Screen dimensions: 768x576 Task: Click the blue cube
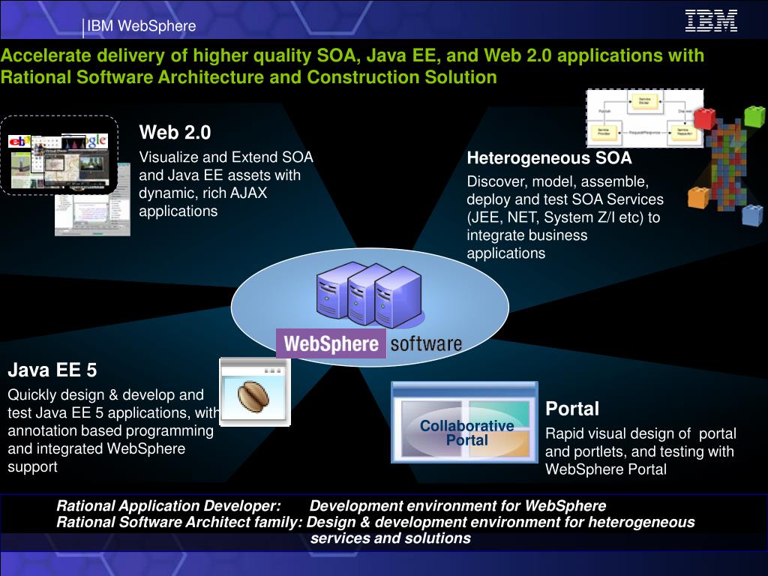point(752,215)
